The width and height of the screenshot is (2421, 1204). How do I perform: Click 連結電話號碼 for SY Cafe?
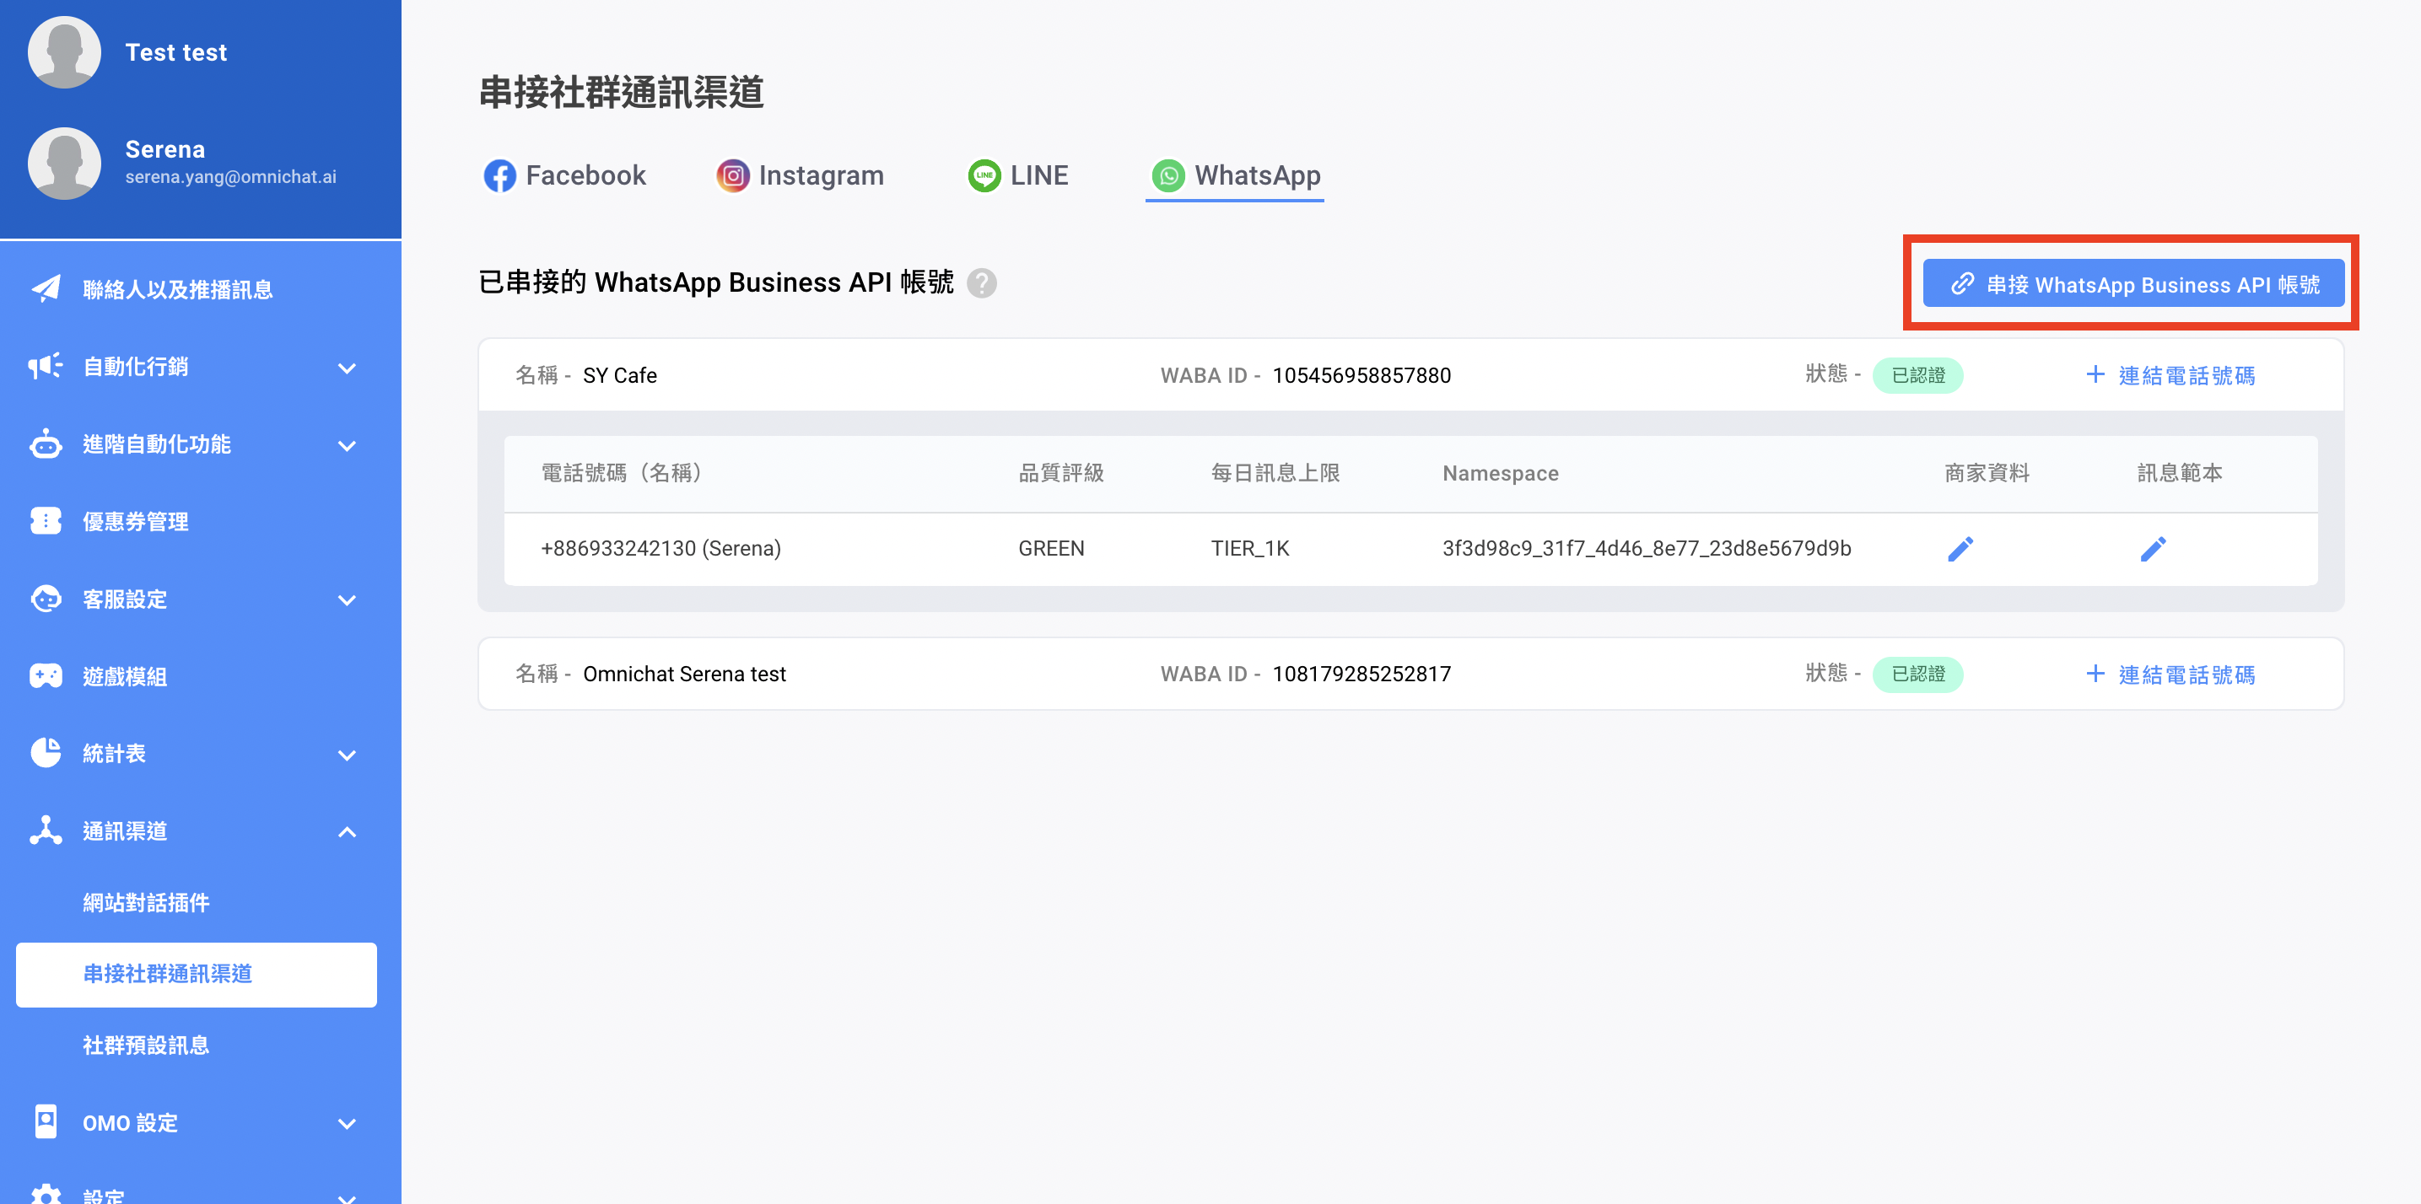point(2170,376)
